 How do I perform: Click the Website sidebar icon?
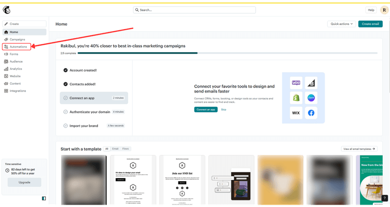[x=6, y=76]
